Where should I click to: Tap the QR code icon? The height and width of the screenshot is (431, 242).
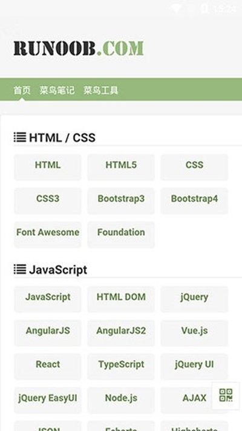pyautogui.click(x=226, y=395)
